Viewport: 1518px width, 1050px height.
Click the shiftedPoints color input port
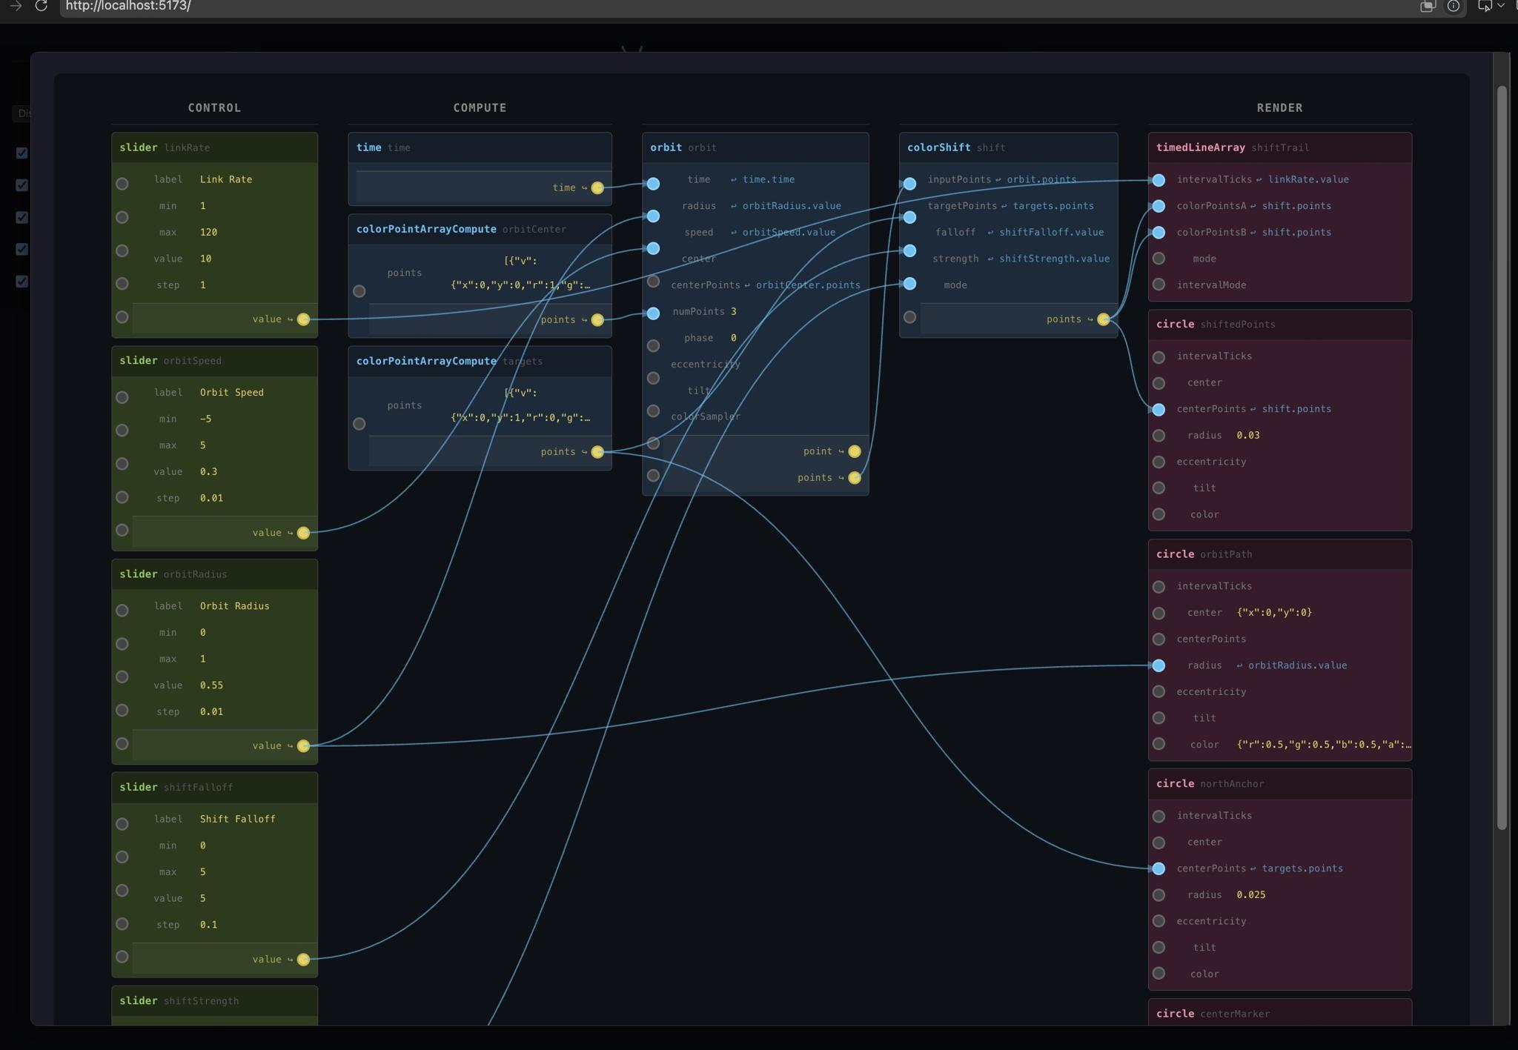click(x=1159, y=514)
